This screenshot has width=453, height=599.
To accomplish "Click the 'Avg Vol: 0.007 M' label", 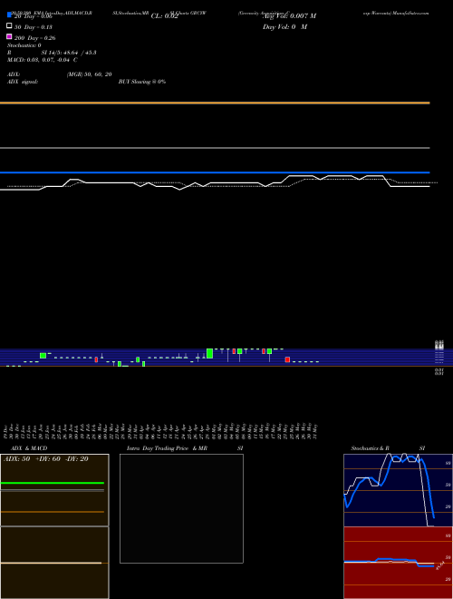I will pos(289,16).
